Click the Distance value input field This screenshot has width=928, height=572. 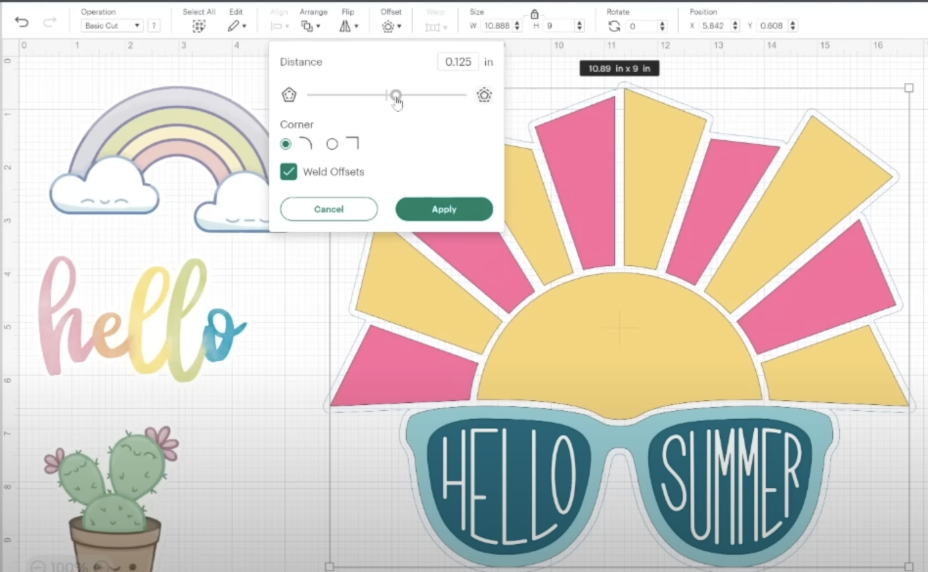click(458, 62)
